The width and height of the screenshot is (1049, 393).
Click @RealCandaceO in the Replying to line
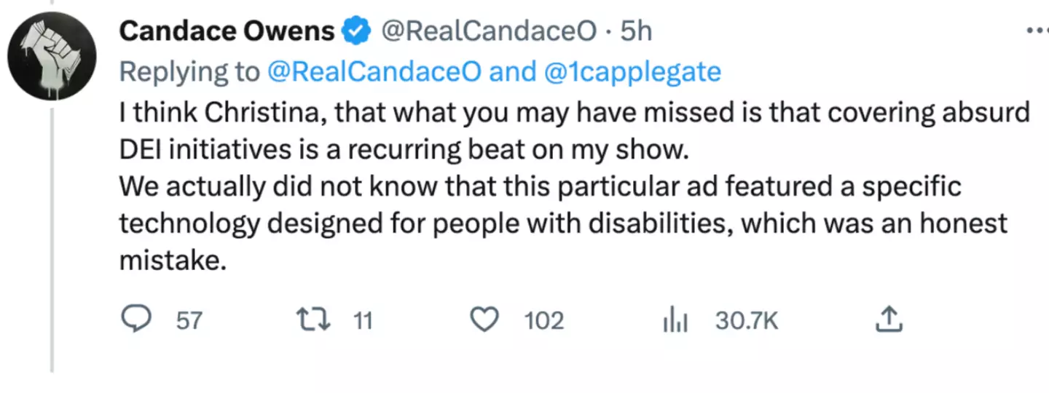coord(374,71)
